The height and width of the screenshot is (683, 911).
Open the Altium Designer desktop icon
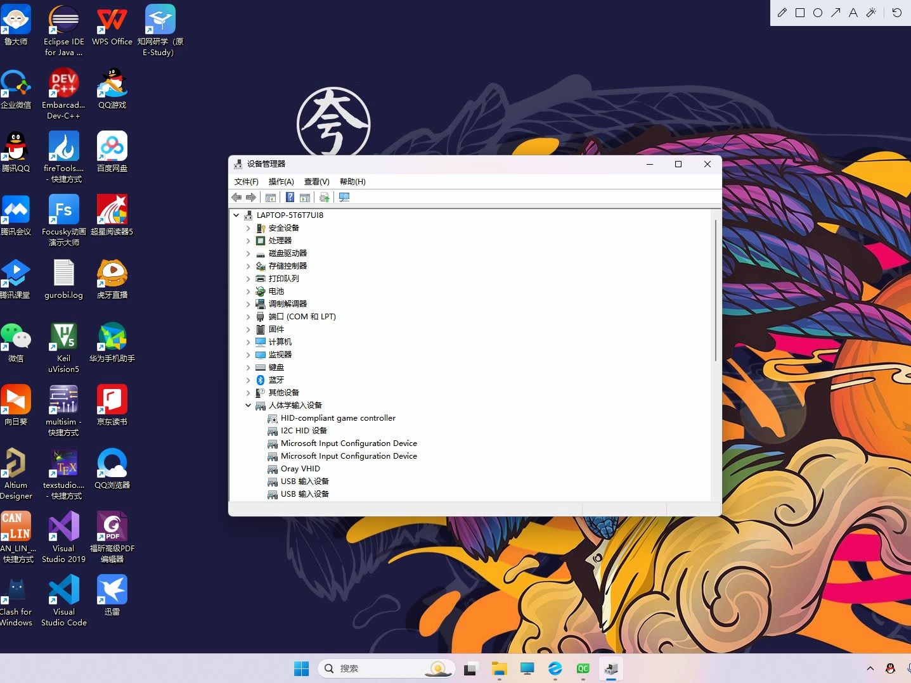pos(16,474)
